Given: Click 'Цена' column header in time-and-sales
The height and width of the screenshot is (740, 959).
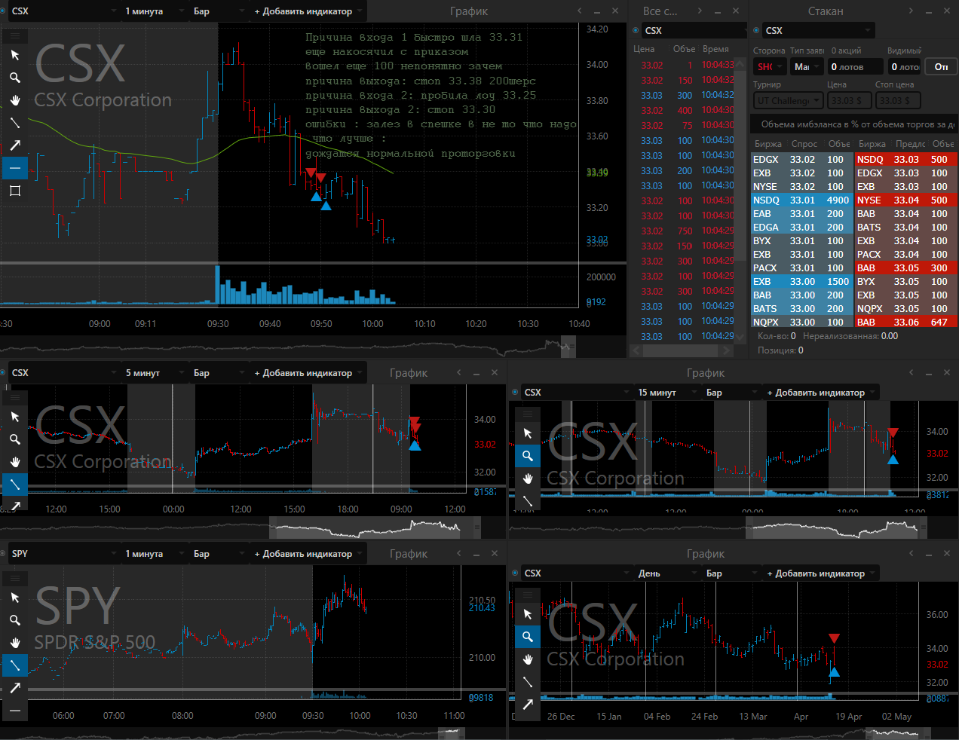Looking at the screenshot, I should (x=644, y=49).
